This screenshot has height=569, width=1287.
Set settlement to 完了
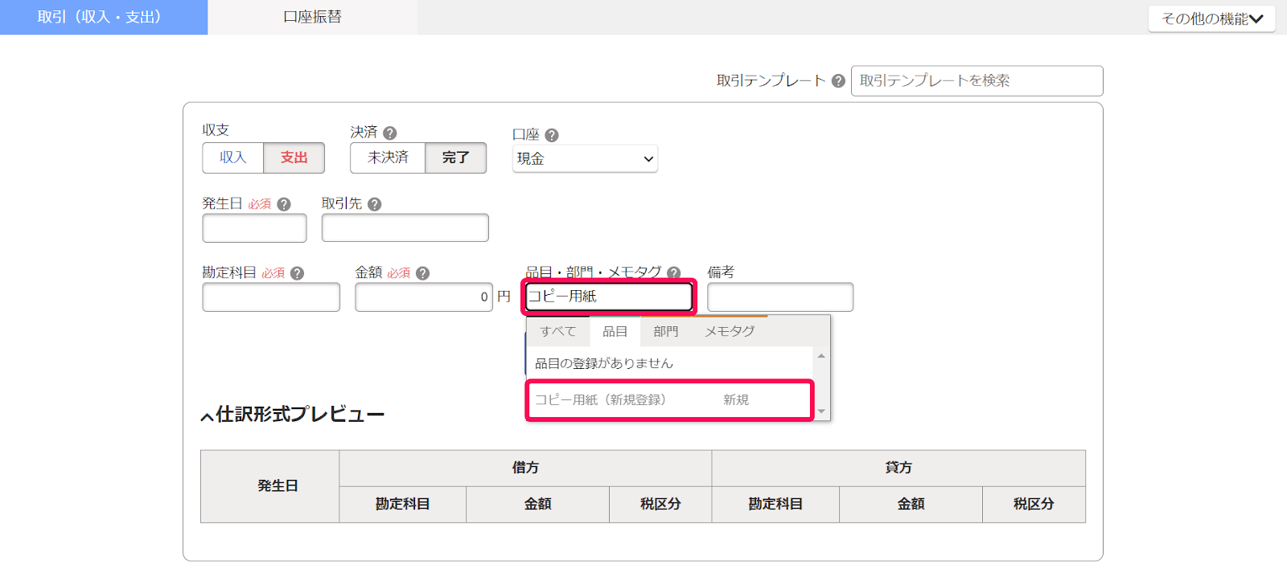[x=456, y=158]
